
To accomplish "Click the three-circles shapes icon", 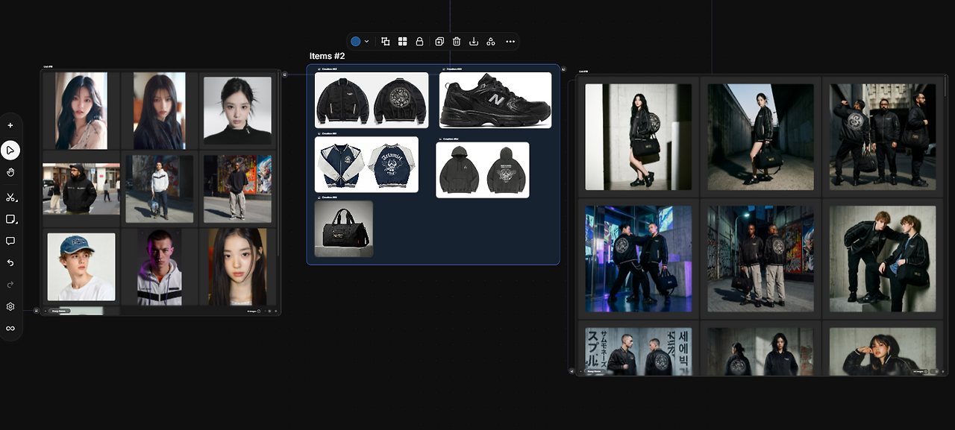I will tap(491, 42).
